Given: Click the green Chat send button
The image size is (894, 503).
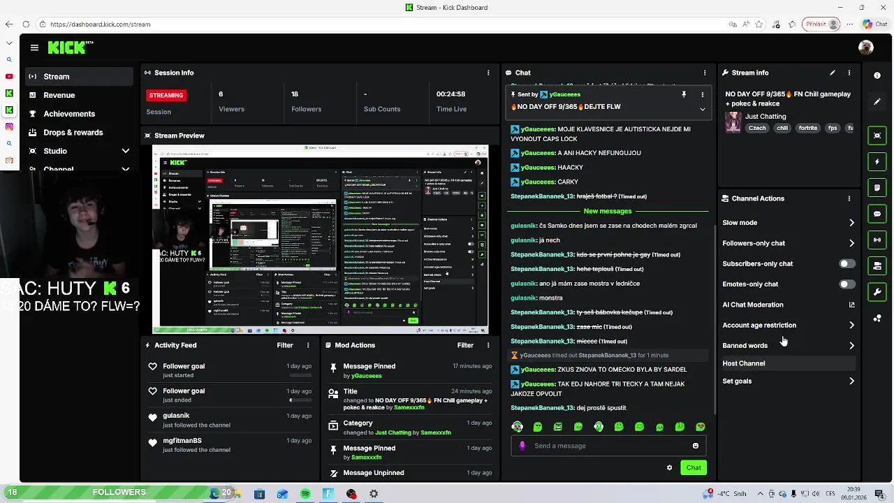Looking at the screenshot, I should 694,468.
